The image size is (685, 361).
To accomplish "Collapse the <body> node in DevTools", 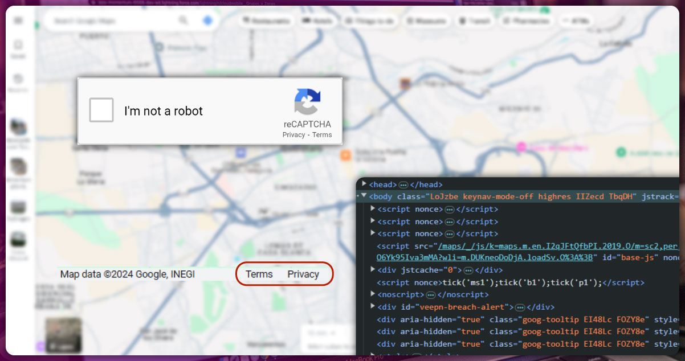I will pyautogui.click(x=364, y=196).
